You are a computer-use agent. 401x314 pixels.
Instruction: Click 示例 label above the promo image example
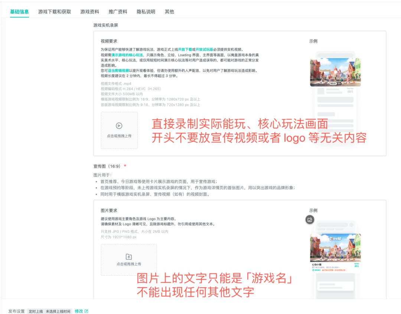point(313,210)
